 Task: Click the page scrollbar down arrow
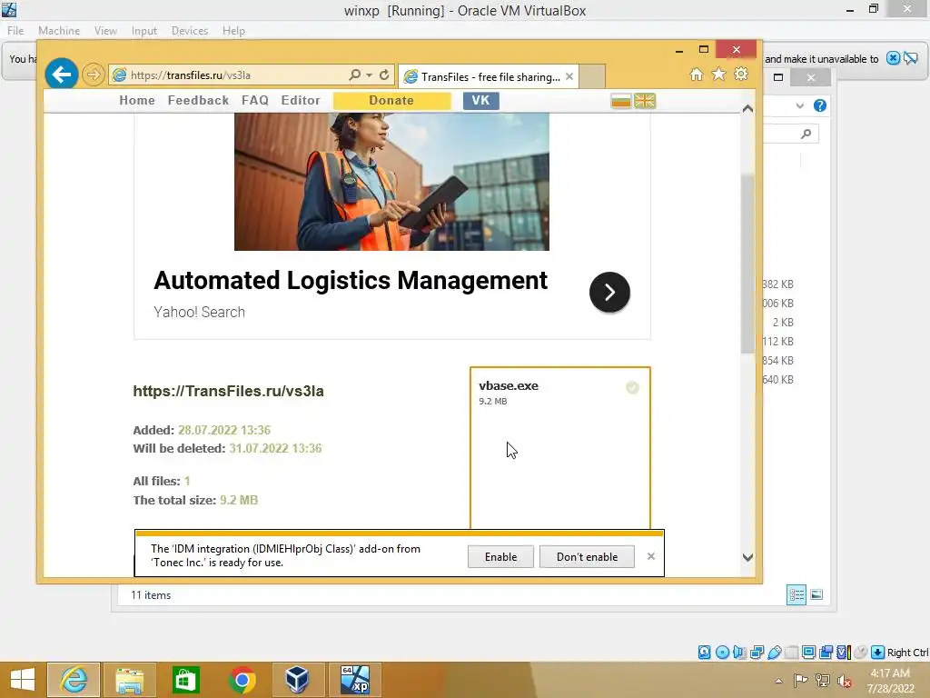pyautogui.click(x=748, y=557)
